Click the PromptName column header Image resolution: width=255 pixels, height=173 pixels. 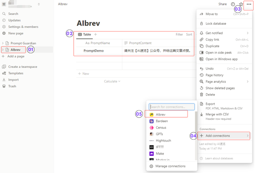(99, 43)
